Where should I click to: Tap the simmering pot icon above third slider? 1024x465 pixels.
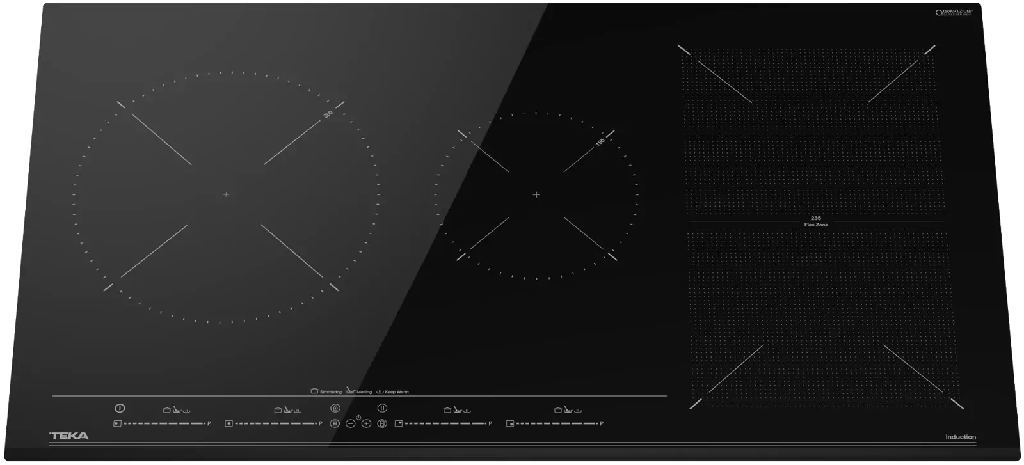click(447, 410)
